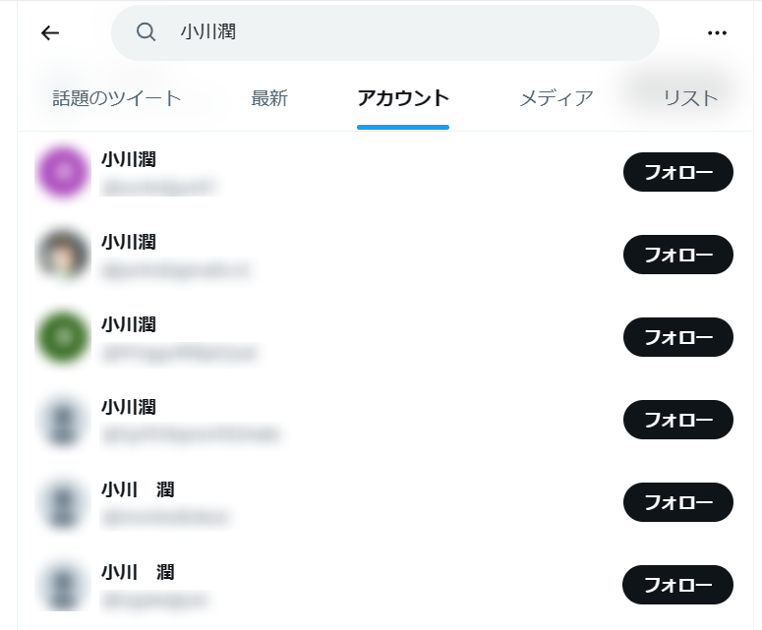Select the アカウント tab
This screenshot has width=762, height=630.
403,98
